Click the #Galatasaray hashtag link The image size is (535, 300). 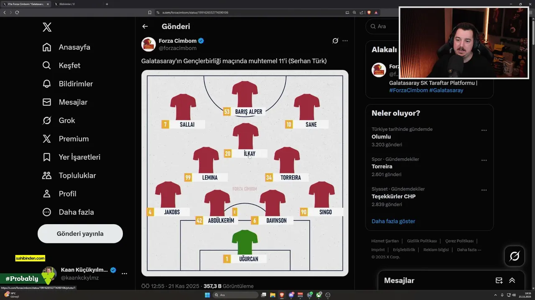click(x=446, y=90)
